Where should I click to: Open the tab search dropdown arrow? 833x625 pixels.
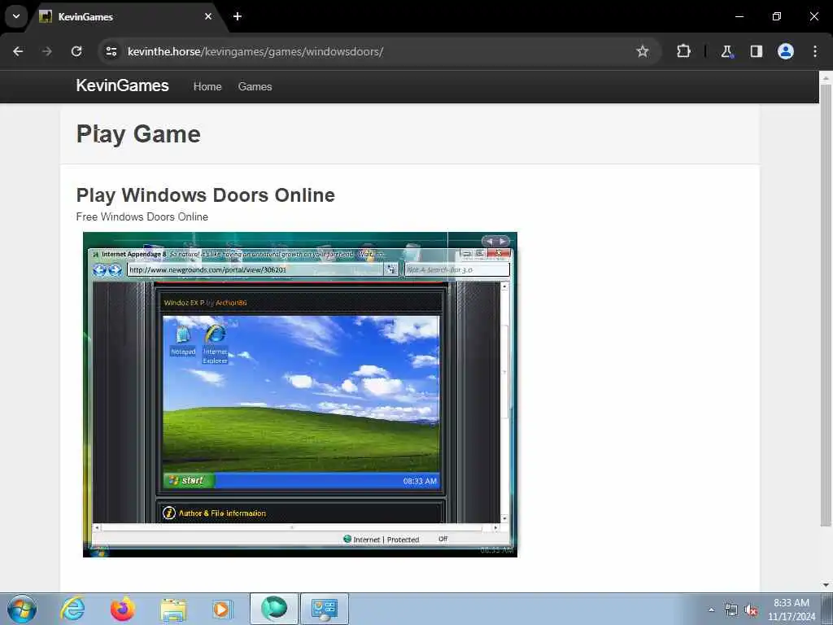(x=16, y=16)
